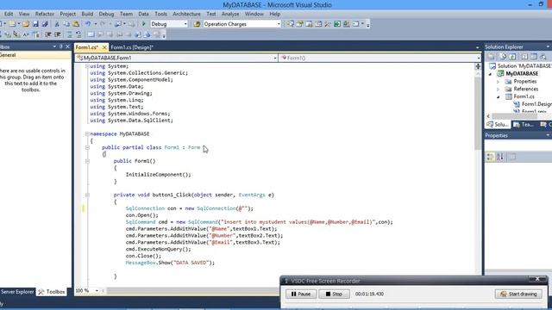Switch to the Team Explorer tab
The height and width of the screenshot is (310, 552).
[x=524, y=125]
